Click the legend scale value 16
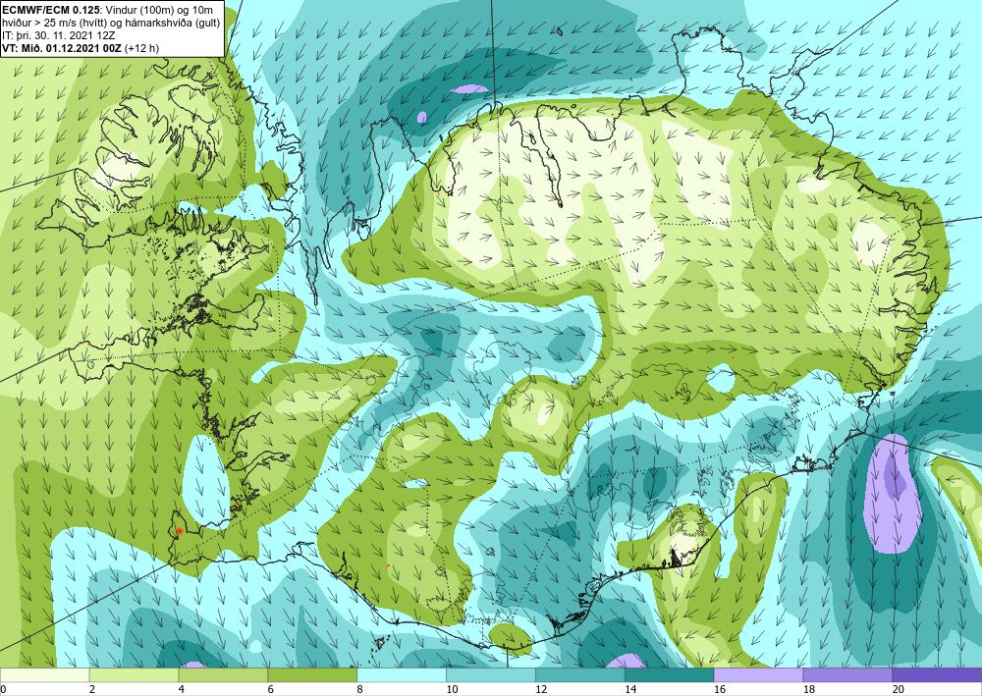 [x=720, y=690]
